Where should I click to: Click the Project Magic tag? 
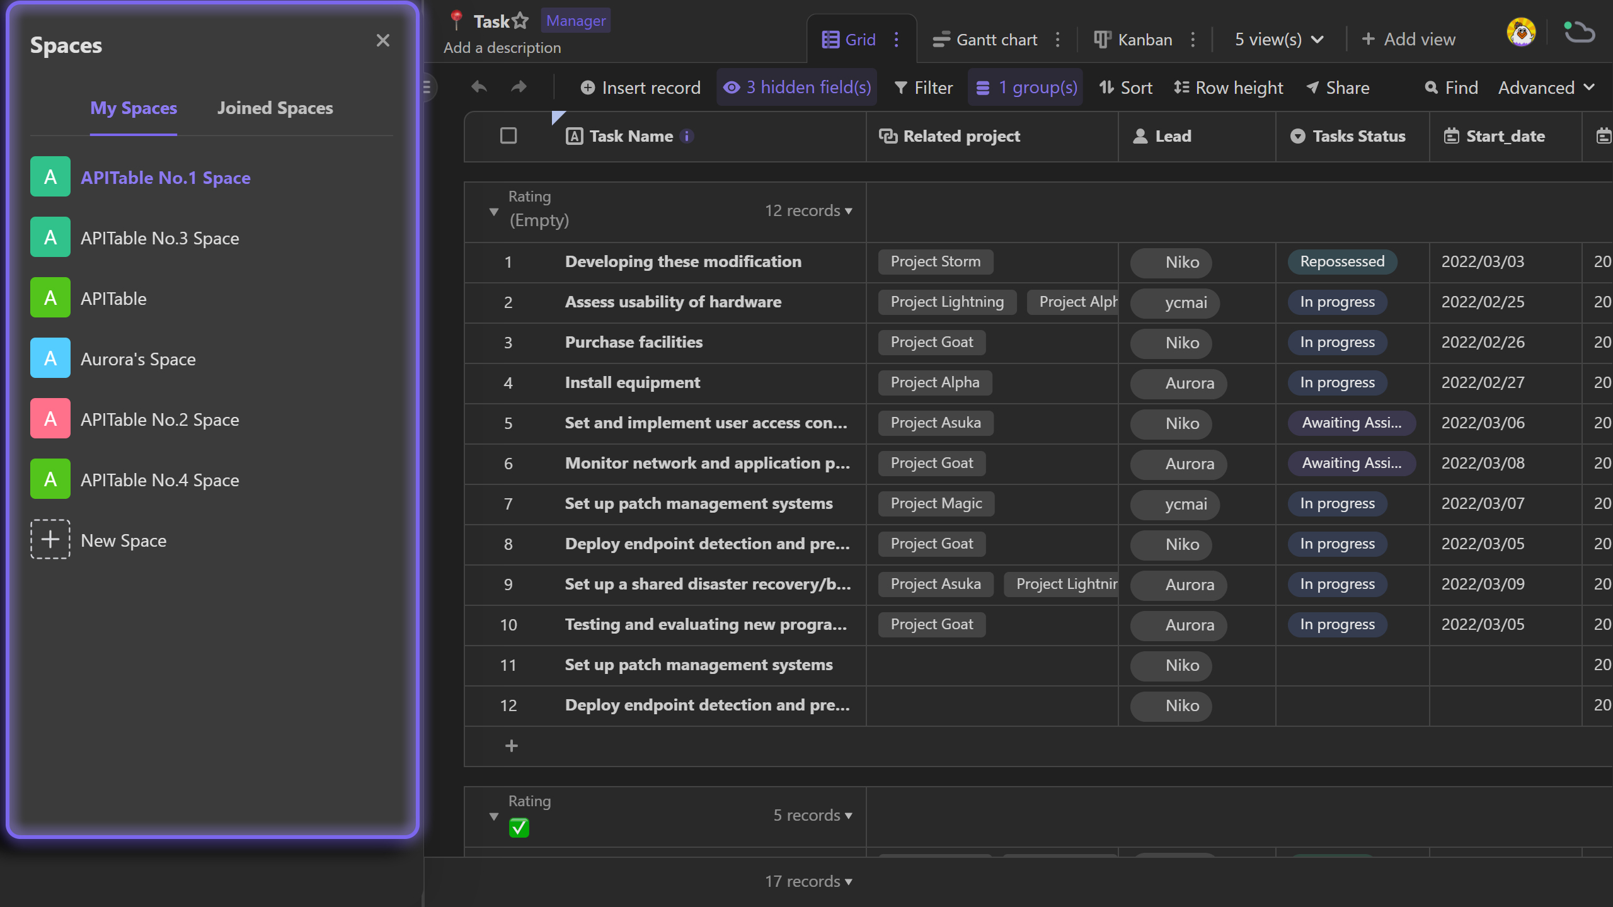click(x=936, y=503)
